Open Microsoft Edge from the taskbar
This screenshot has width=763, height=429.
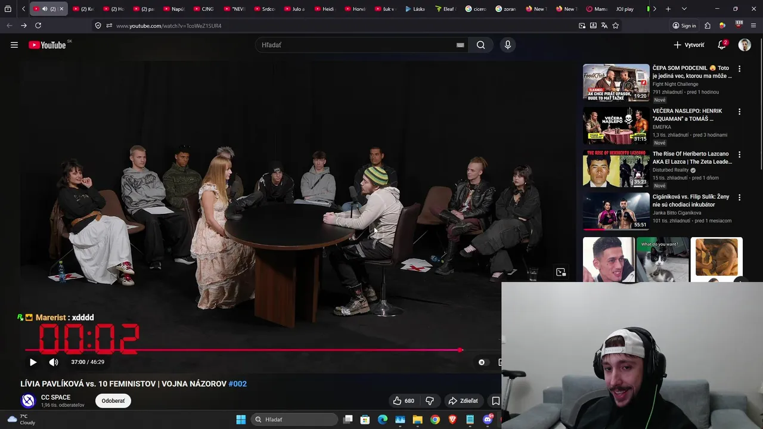pos(382,419)
